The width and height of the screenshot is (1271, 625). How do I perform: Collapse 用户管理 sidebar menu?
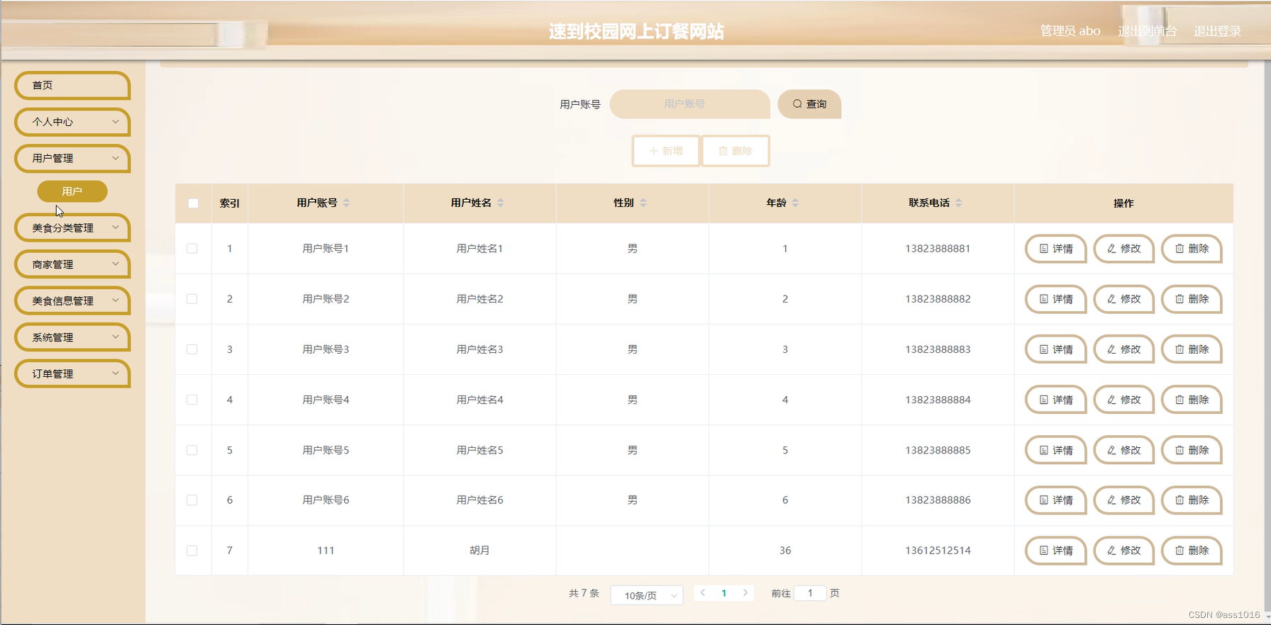72,159
